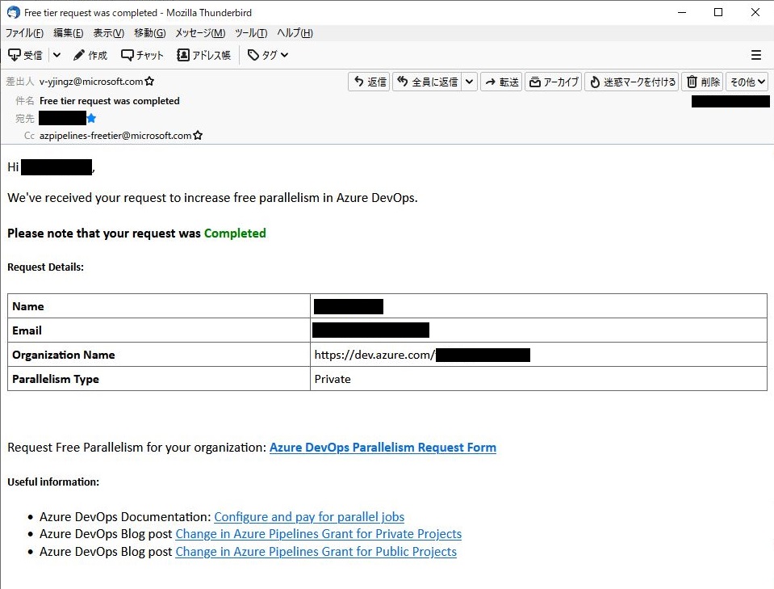Delete the message with 削除

(x=702, y=82)
